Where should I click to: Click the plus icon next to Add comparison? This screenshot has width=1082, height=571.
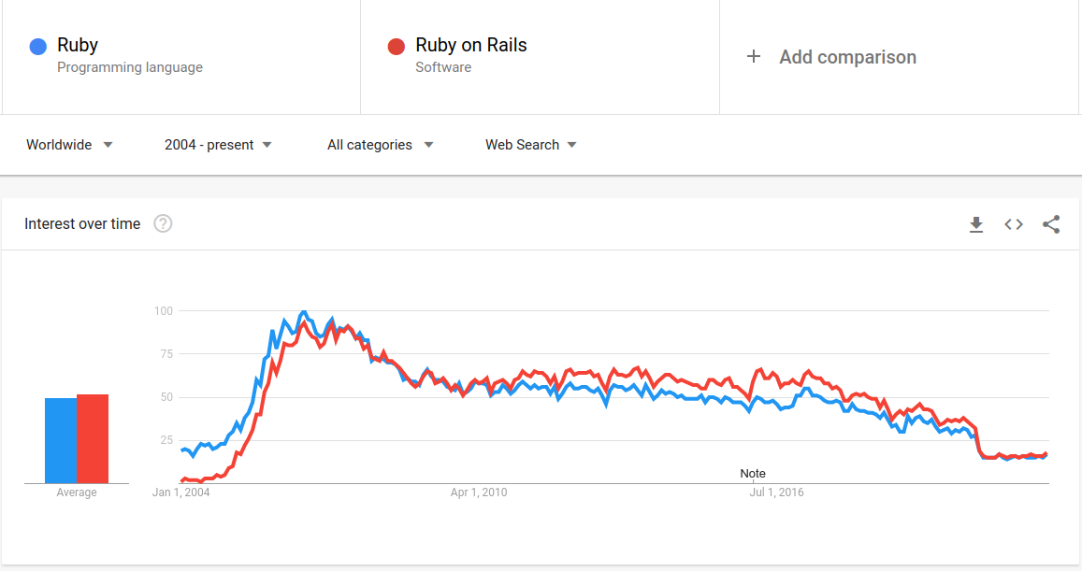click(754, 56)
